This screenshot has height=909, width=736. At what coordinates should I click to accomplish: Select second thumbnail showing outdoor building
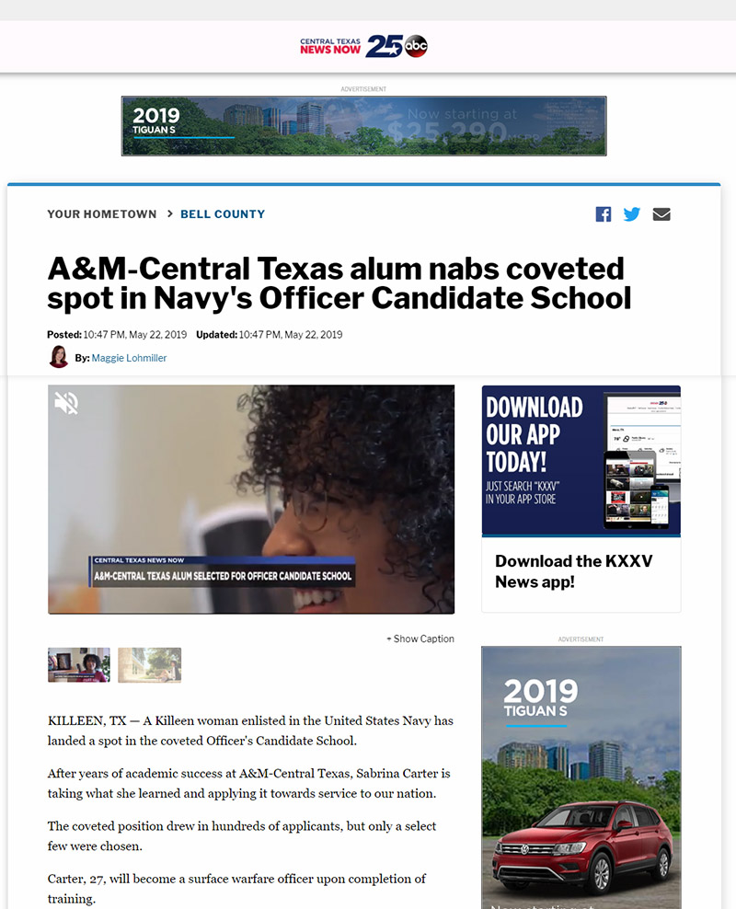(x=150, y=665)
